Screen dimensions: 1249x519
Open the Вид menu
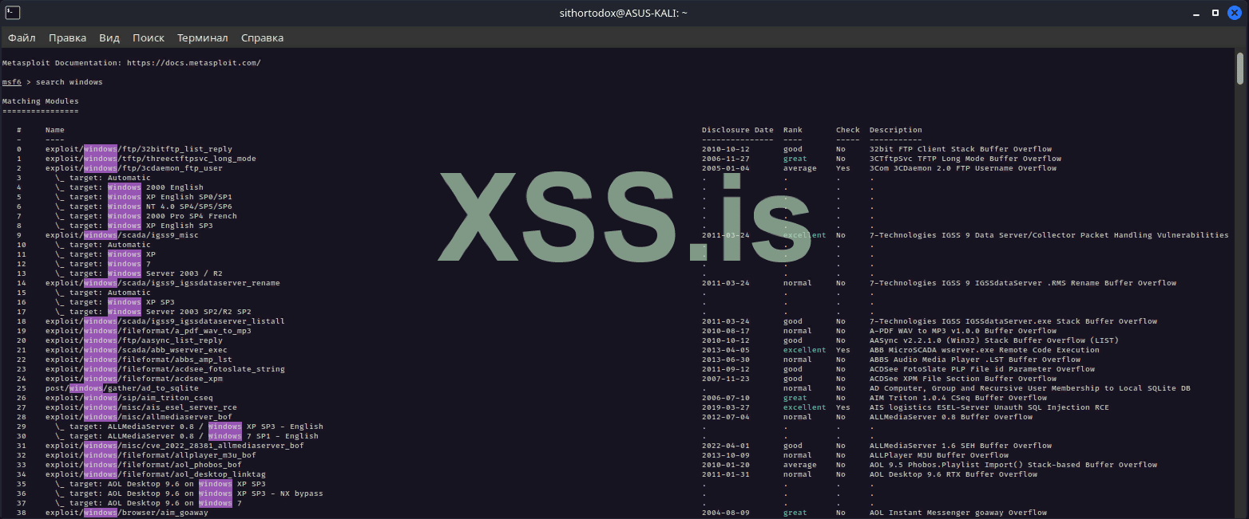[109, 37]
